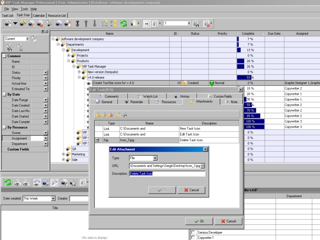
Task: Click the Description header in attachments list
Action: point(209,123)
